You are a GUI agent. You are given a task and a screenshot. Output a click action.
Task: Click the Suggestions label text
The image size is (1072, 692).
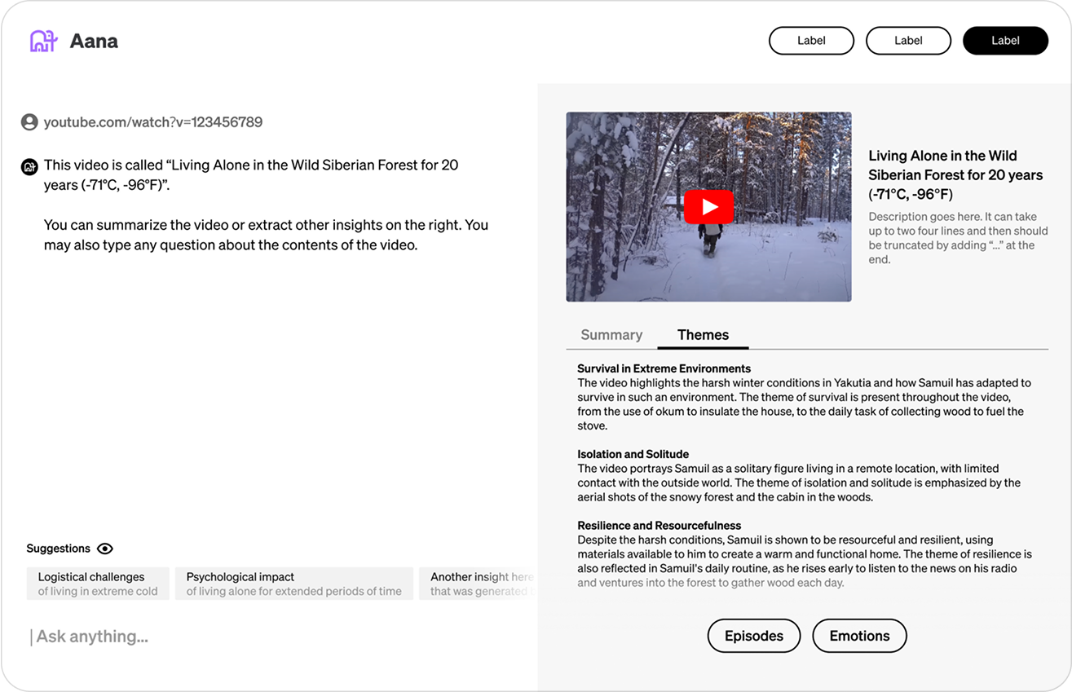(59, 549)
